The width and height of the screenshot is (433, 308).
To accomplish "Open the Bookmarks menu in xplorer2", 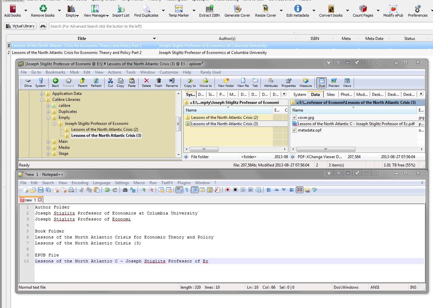I will (x=55, y=72).
